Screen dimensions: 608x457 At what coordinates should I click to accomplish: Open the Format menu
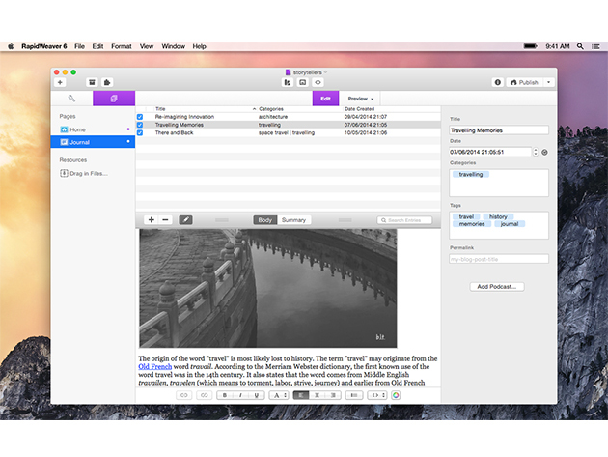click(122, 46)
